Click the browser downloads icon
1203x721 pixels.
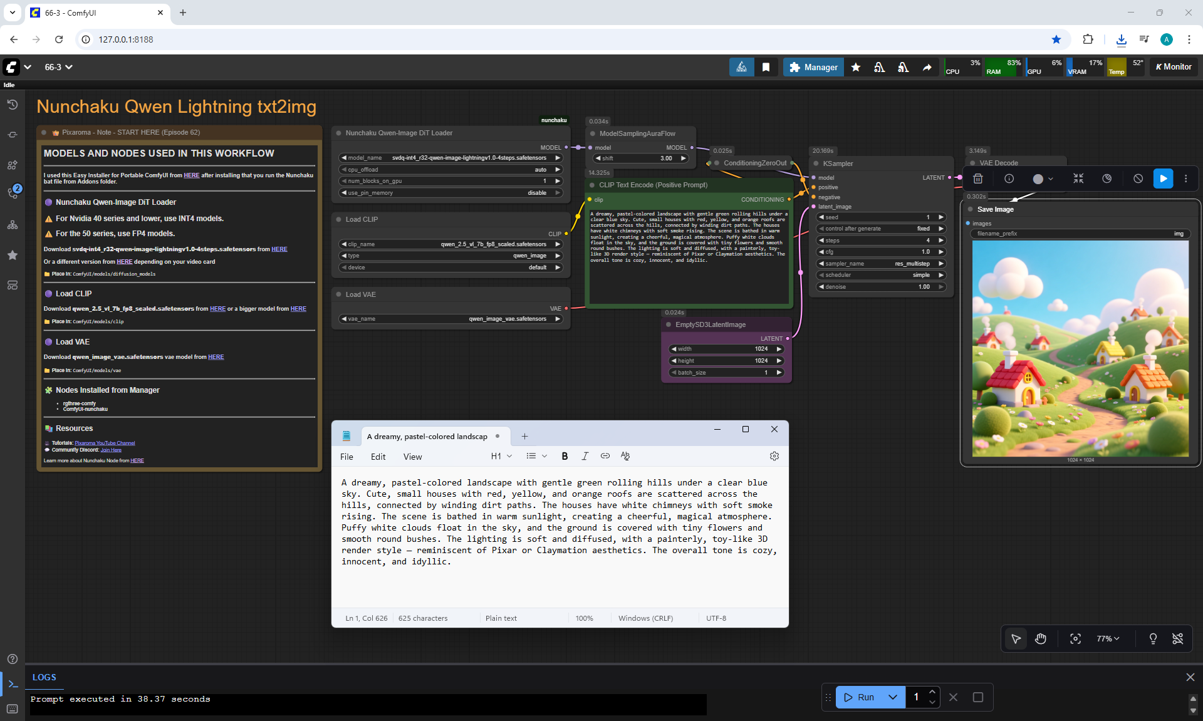pos(1121,39)
